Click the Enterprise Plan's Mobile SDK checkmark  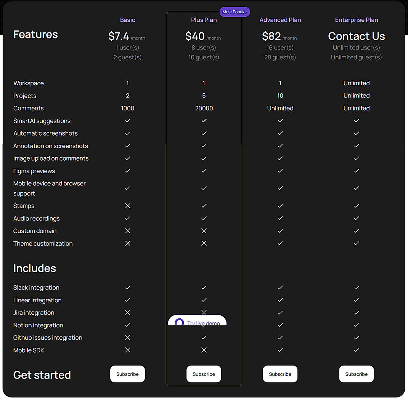[x=357, y=350]
